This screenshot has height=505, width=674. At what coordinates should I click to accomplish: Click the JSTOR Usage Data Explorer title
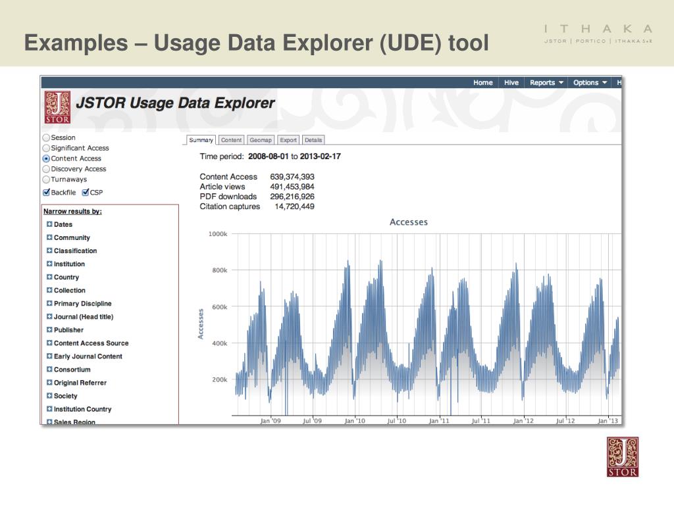(x=175, y=103)
